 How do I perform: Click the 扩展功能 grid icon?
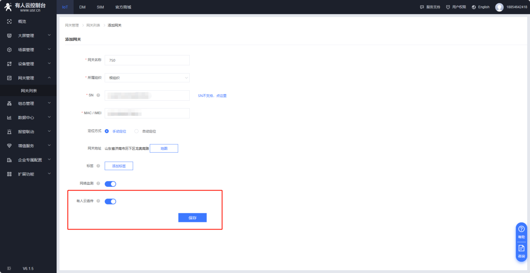pyautogui.click(x=9, y=174)
